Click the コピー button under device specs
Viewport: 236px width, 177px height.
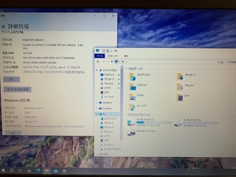point(12,79)
